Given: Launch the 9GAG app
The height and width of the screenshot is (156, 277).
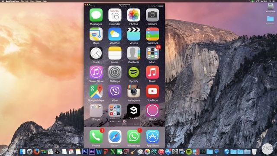Looking at the screenshot, I should [134, 110].
